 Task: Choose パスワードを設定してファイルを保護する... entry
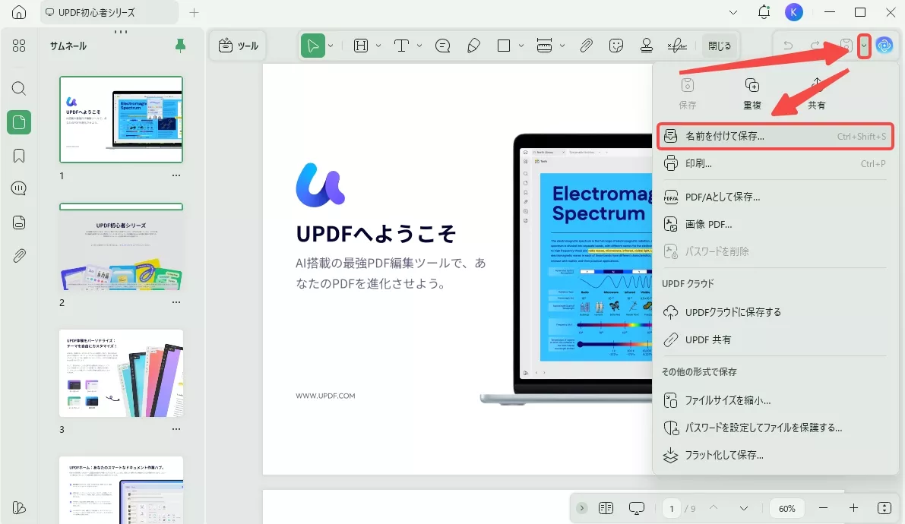point(774,428)
